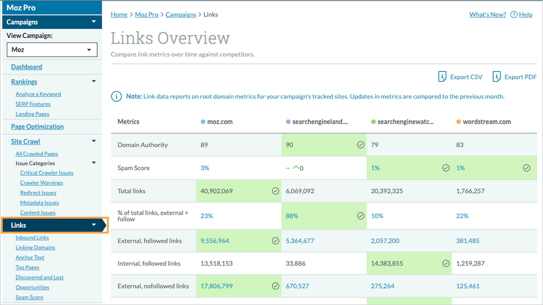The image size is (543, 305).
Task: Click checkmark icon in Internal followed links row
Action: [446, 263]
